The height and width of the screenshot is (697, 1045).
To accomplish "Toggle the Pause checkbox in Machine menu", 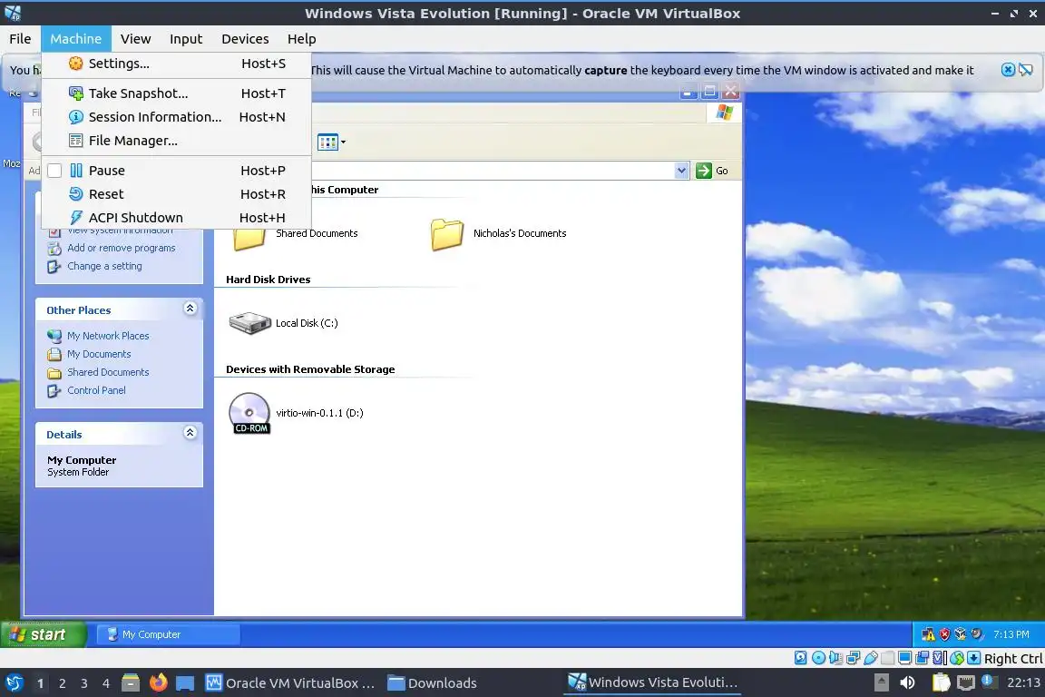I will pyautogui.click(x=54, y=171).
